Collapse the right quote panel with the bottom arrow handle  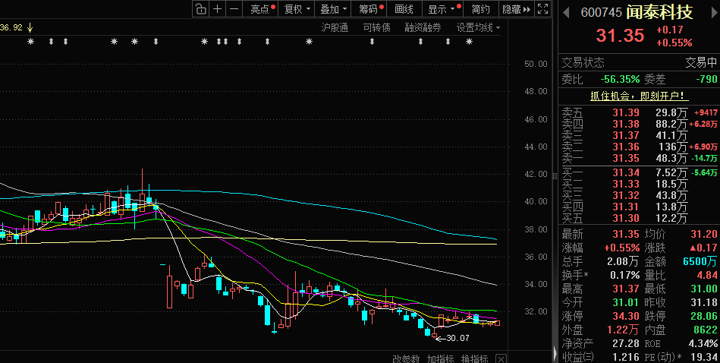pos(555,353)
